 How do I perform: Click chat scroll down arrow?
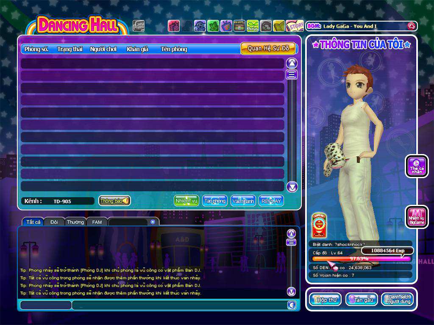click(291, 292)
